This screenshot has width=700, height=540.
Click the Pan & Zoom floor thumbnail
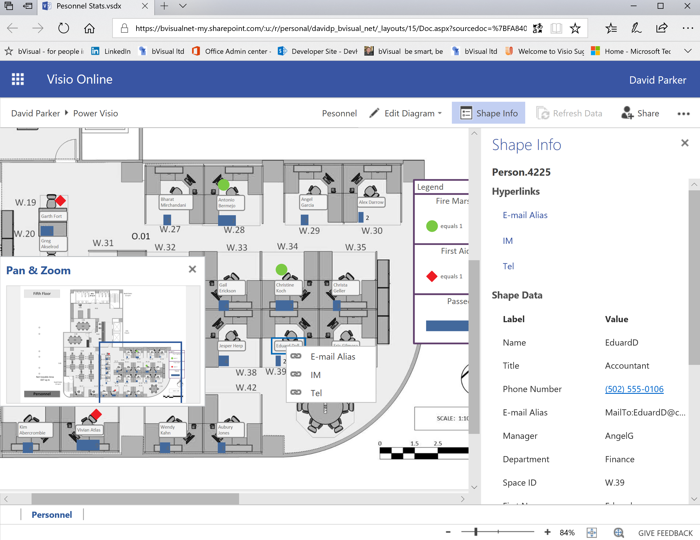pos(103,344)
